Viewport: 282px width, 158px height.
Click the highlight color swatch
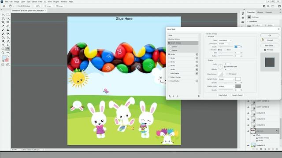(238, 79)
